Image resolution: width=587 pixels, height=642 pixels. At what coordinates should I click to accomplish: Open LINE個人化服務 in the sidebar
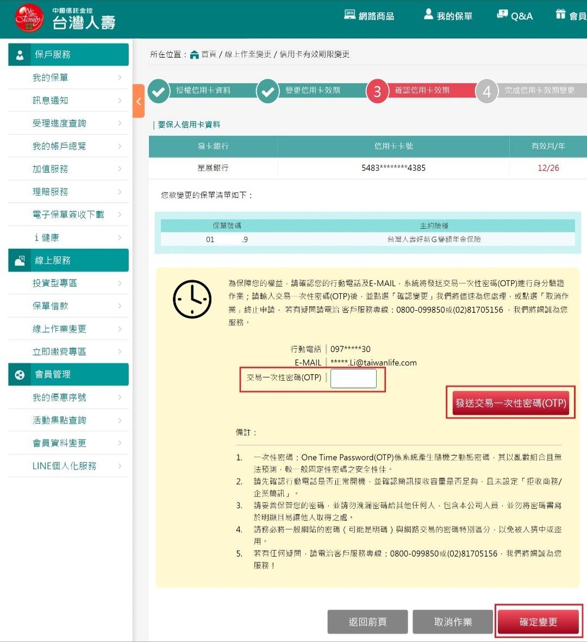tap(68, 466)
